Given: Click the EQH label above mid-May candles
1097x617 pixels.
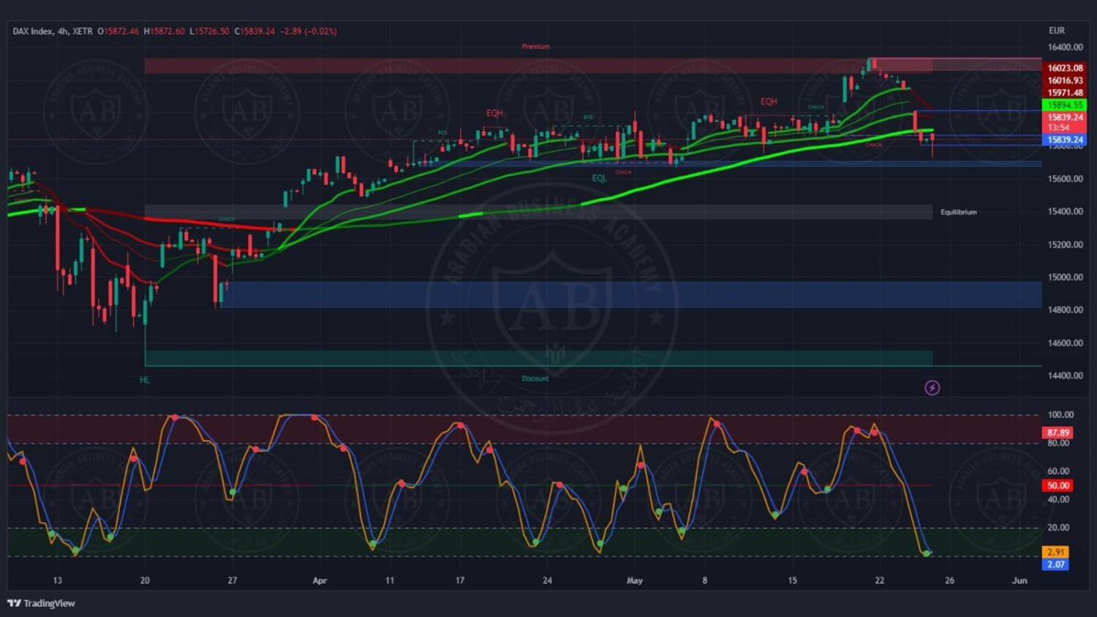Looking at the screenshot, I should (x=769, y=102).
